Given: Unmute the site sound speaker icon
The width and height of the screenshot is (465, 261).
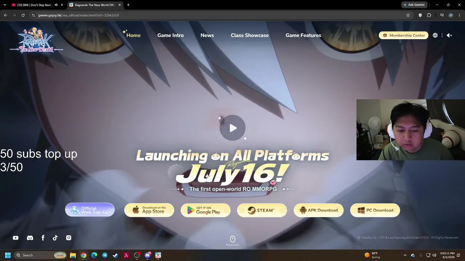Looking at the screenshot, I should coord(449,35).
